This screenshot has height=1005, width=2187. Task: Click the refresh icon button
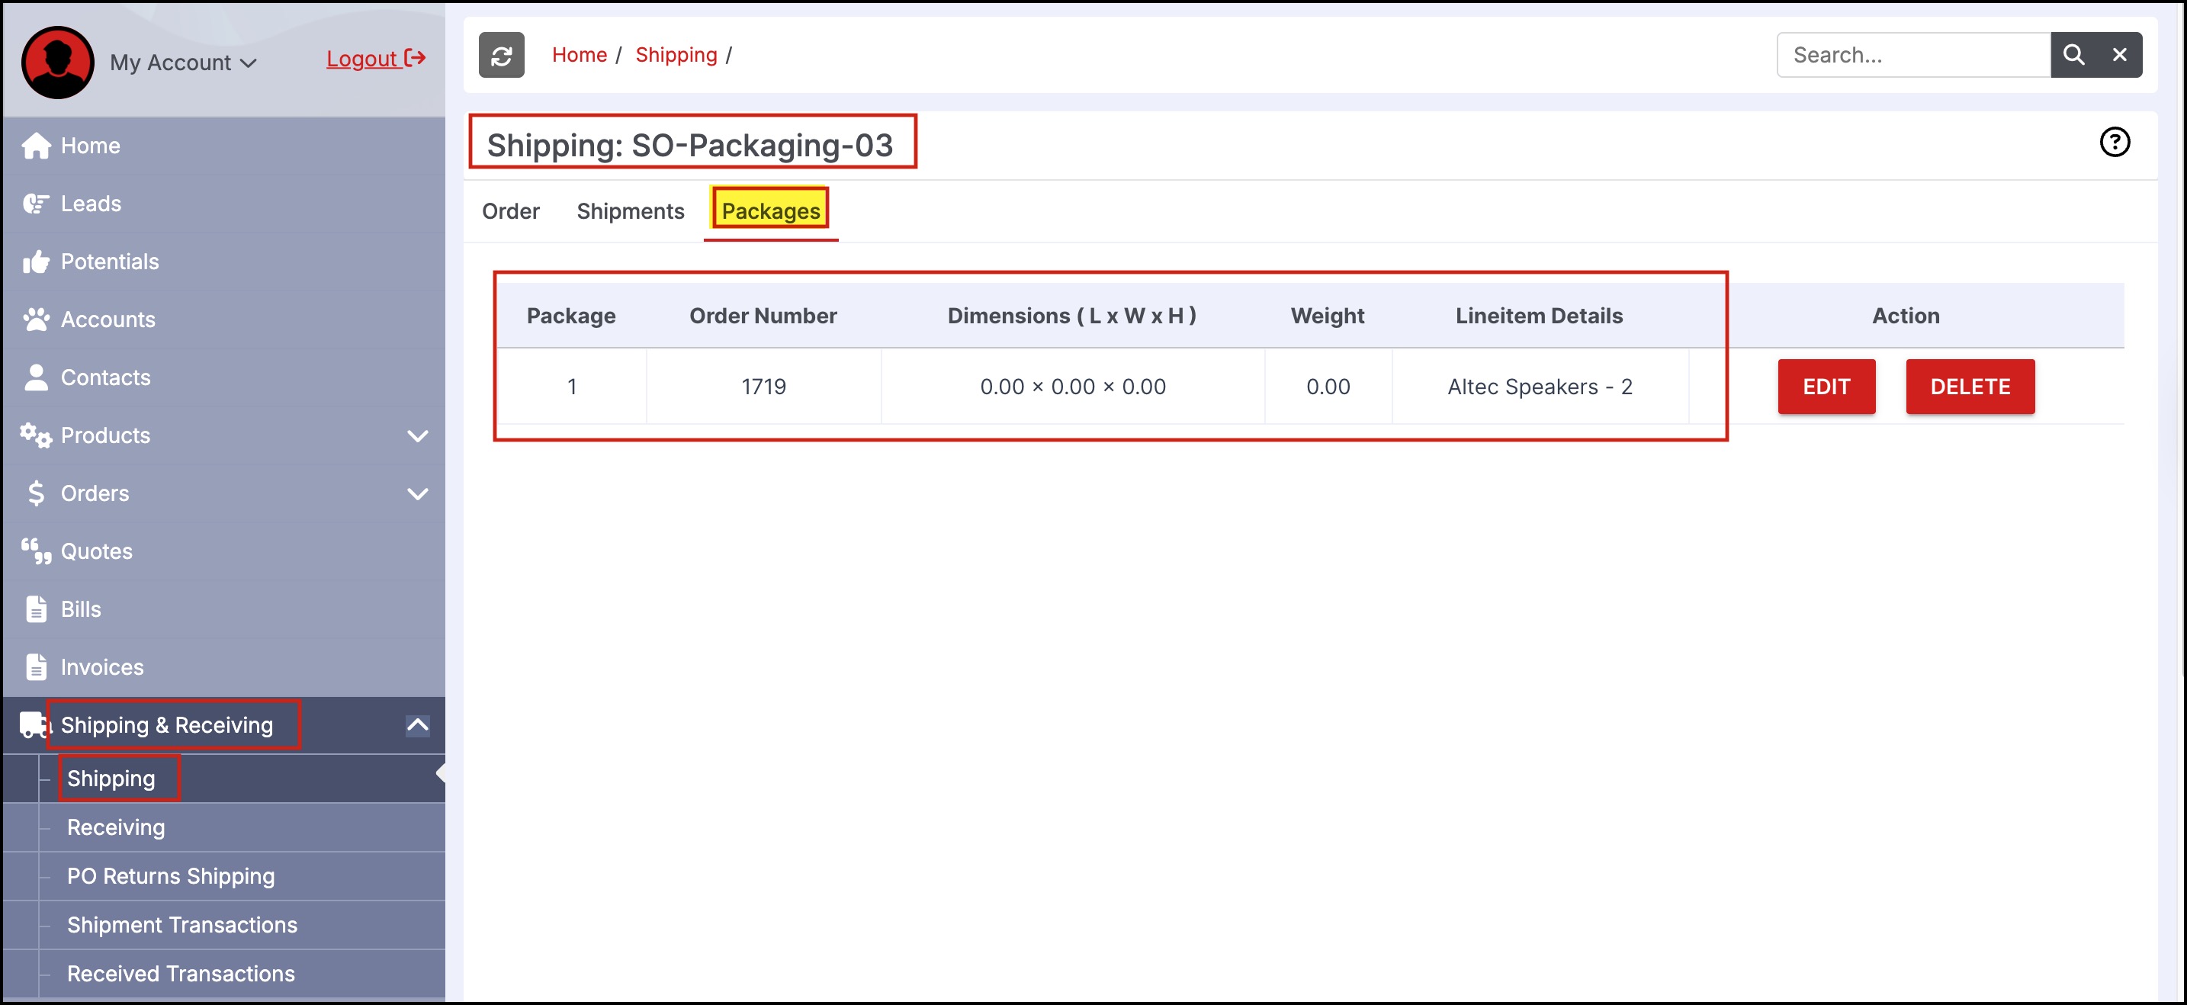click(501, 55)
